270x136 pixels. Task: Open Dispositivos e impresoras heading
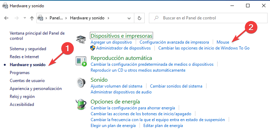tap(121, 36)
